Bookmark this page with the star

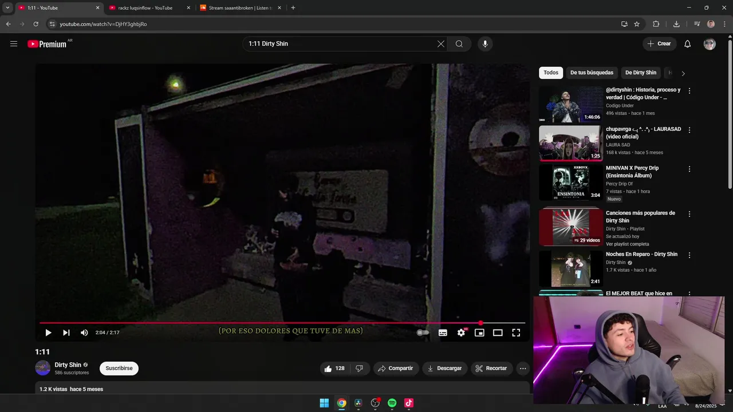pos(637,24)
